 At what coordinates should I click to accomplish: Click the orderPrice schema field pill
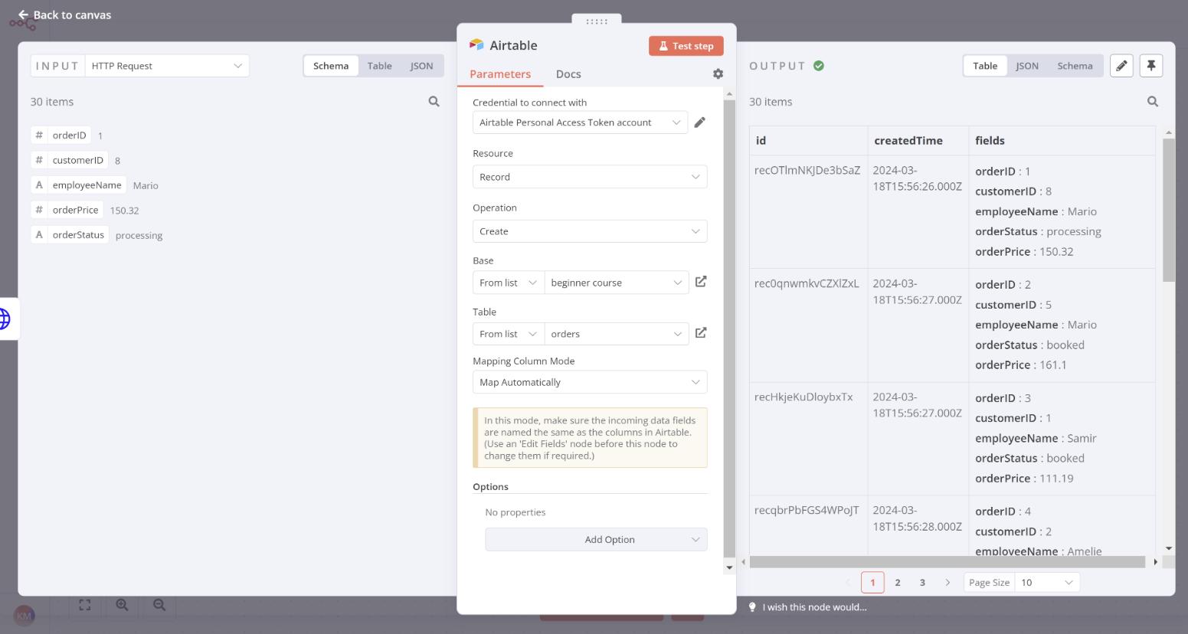click(x=67, y=210)
